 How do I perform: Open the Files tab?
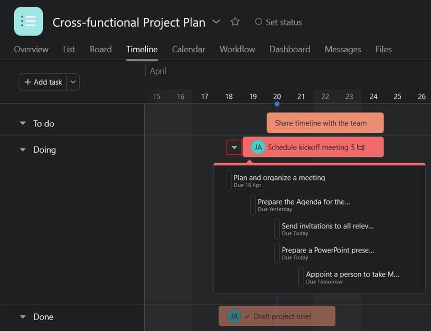(383, 49)
